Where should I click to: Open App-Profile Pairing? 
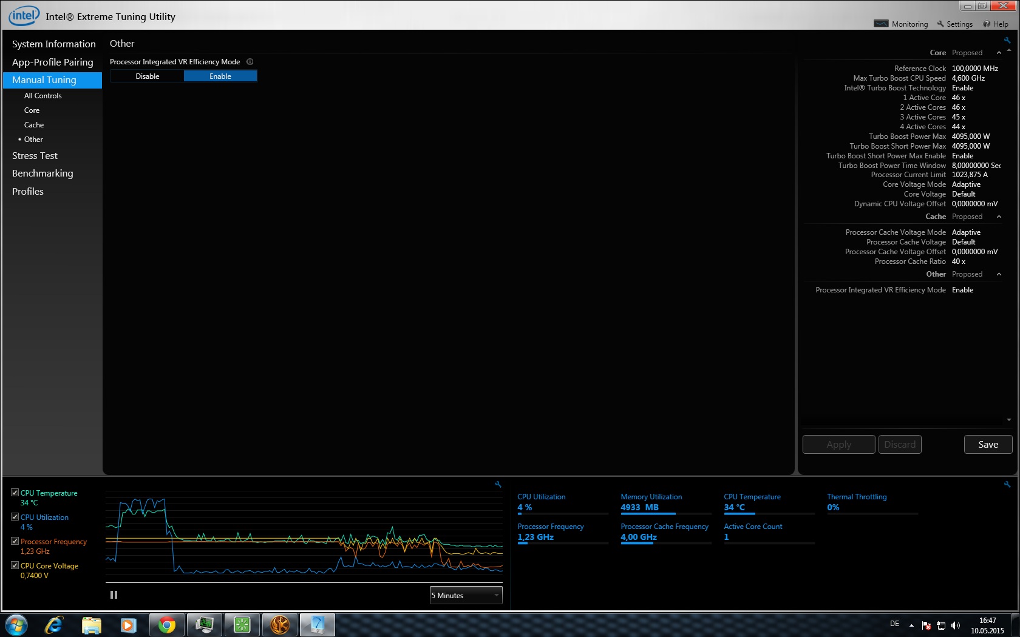pyautogui.click(x=52, y=62)
